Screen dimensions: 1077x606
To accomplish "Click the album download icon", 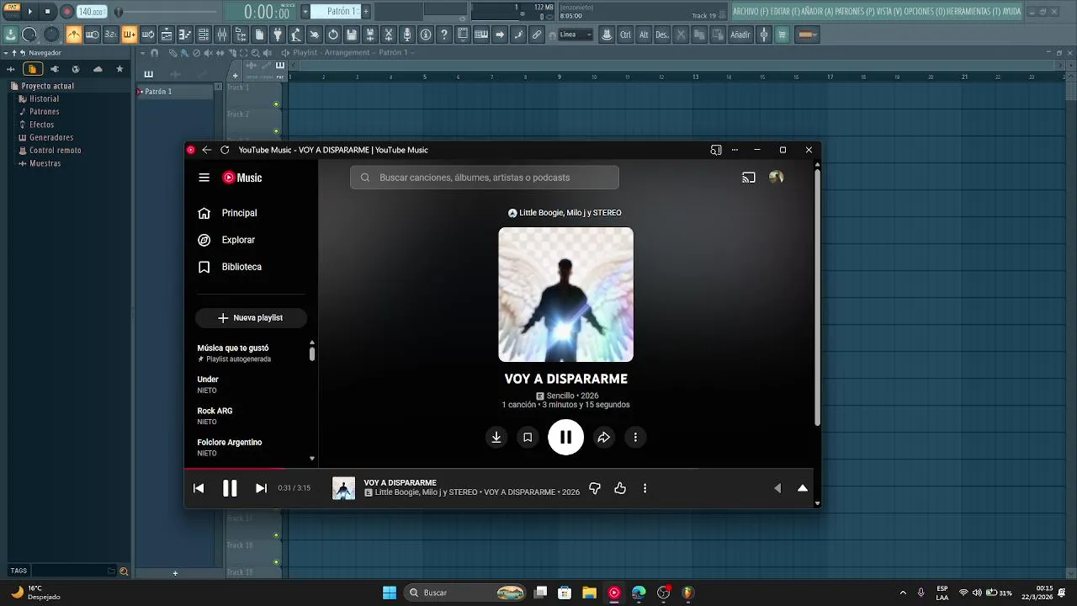I will coord(496,438).
